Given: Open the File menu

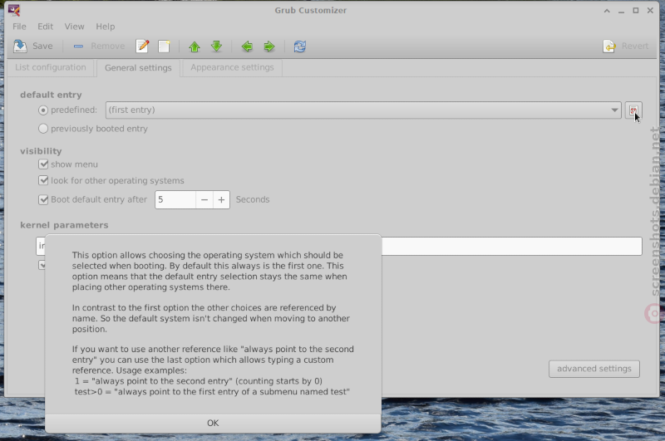Looking at the screenshot, I should pyautogui.click(x=19, y=27).
